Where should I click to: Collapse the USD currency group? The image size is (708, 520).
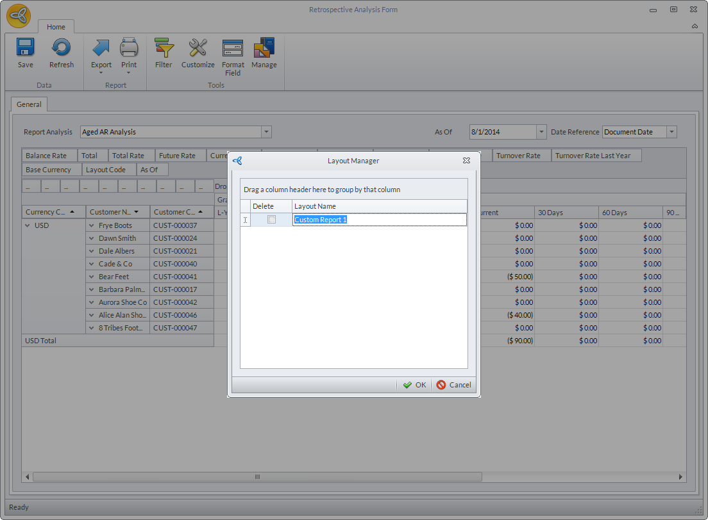click(x=28, y=225)
